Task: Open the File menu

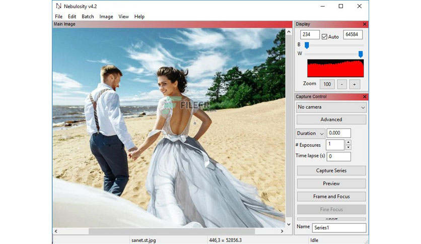Action: 58,17
